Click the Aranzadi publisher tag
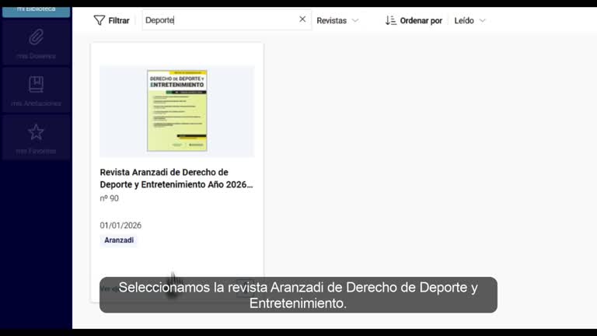Screen dimensions: 597x336 [x=119, y=240]
